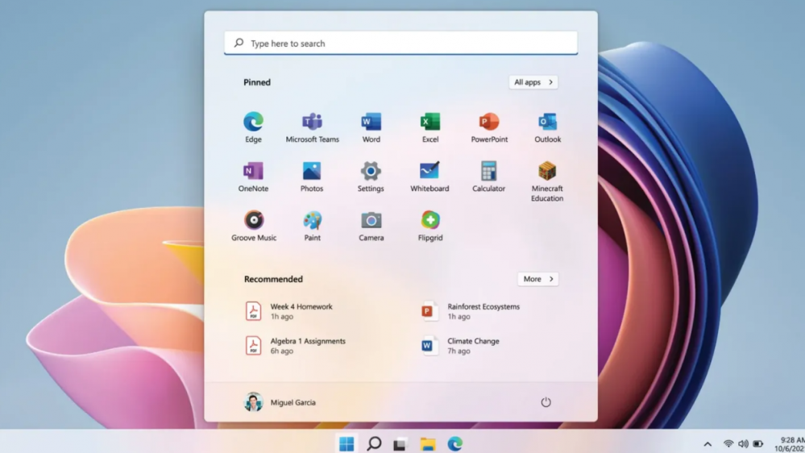This screenshot has height=453, width=805.
Task: Click the battery icon in system tray
Action: pos(758,444)
